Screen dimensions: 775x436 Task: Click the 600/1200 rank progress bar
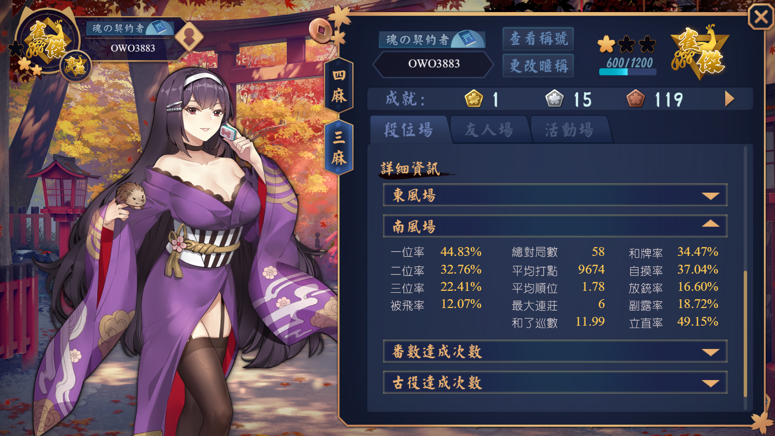pos(628,72)
